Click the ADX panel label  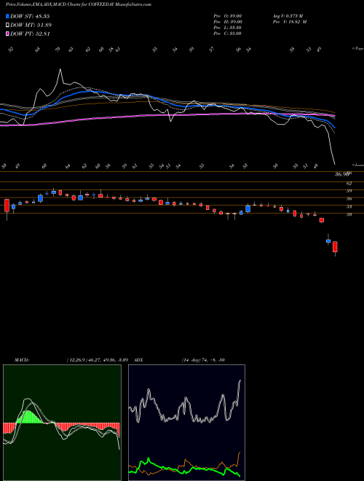coord(138,360)
